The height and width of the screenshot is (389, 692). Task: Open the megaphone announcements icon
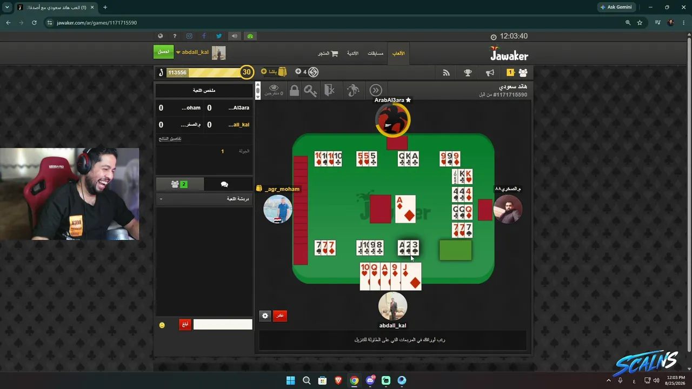(490, 72)
